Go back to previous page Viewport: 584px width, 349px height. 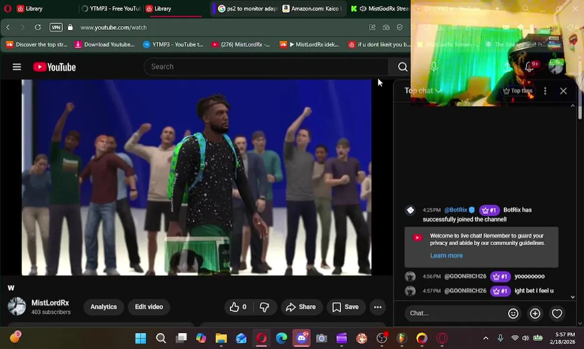click(8, 28)
